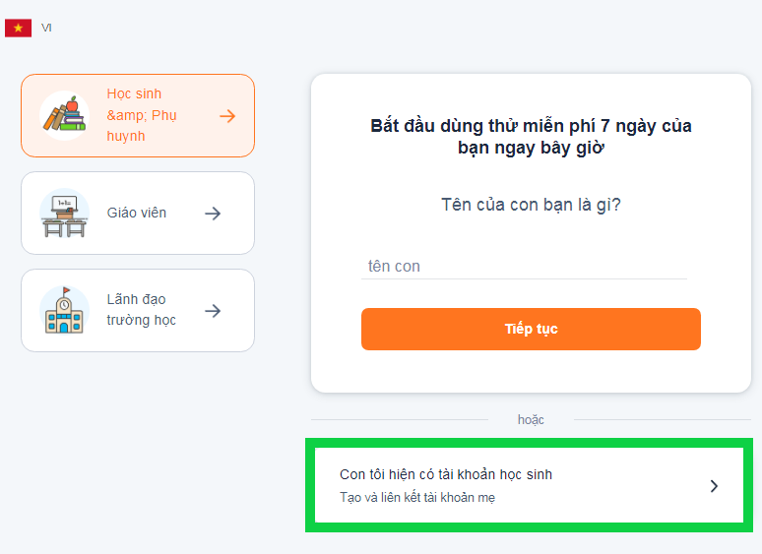Click the hoặc divider text
The width and height of the screenshot is (762, 554).
tap(531, 420)
